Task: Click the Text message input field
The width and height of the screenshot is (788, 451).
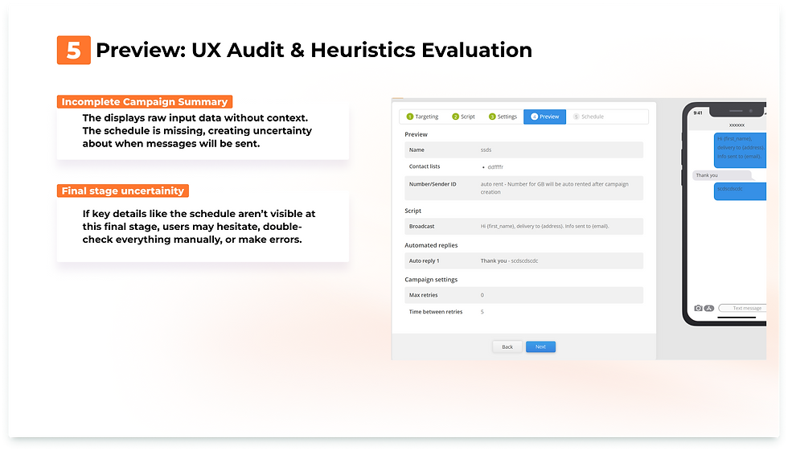Action: coord(743,308)
